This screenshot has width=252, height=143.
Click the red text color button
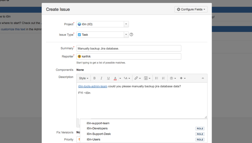[x=115, y=78]
